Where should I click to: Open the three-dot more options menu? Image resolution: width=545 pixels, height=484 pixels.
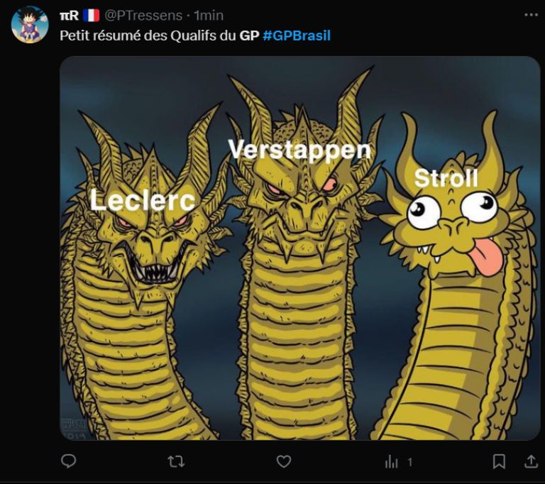tap(531, 15)
